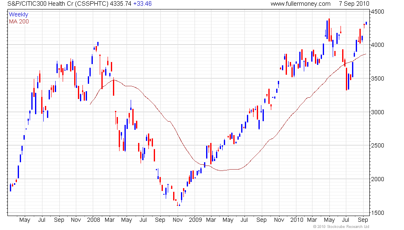Click the chart title 'S&P/CITIC300 Health Cr (CSSPHTC)'

click(x=58, y=4)
